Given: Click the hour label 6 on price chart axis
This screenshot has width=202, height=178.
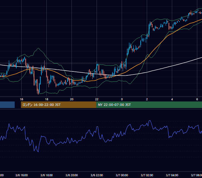Looking at the screenshot, I should point(197,99).
